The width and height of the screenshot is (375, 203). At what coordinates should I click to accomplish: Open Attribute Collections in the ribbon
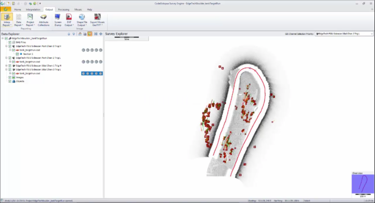[x=44, y=20]
